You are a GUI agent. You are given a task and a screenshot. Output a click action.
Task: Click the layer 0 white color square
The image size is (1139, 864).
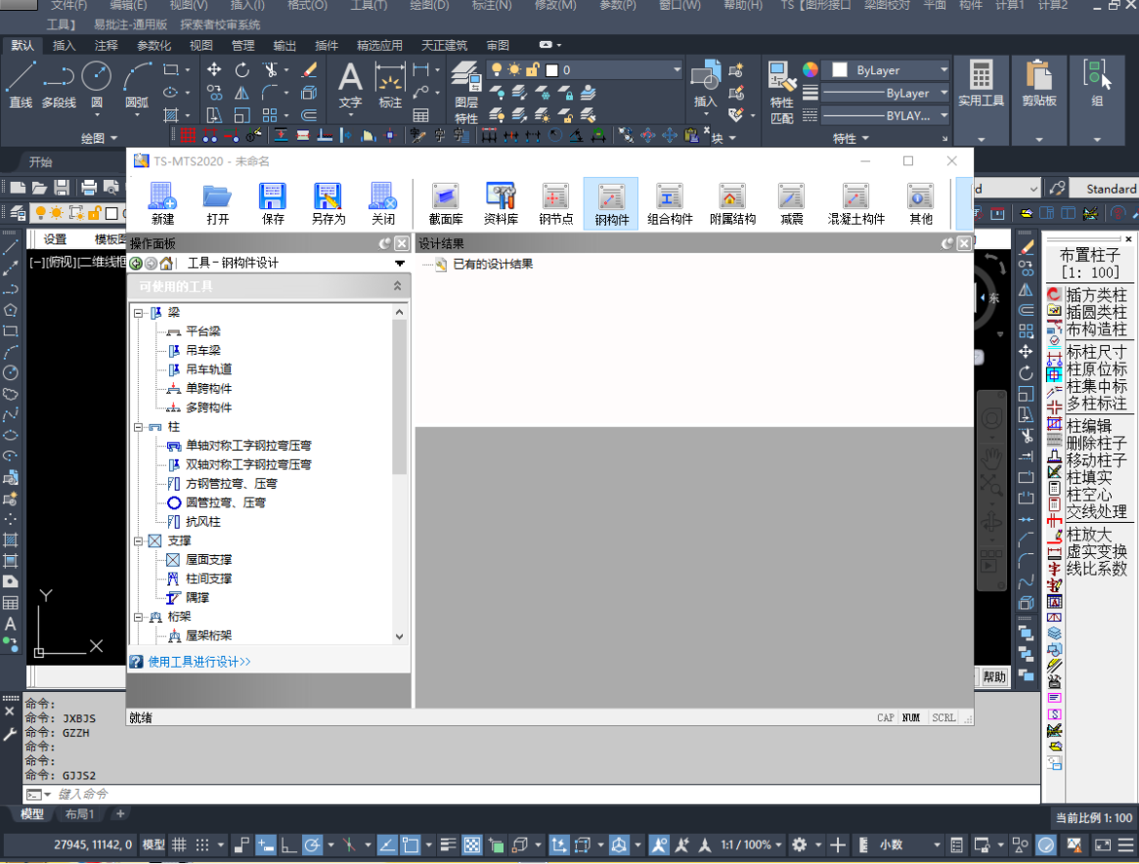pos(552,69)
